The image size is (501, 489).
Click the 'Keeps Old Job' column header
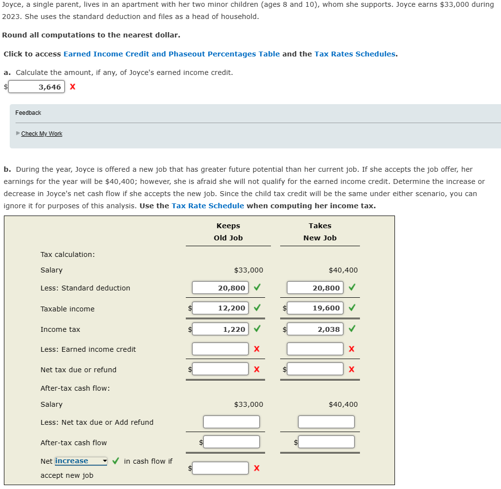pyautogui.click(x=228, y=232)
